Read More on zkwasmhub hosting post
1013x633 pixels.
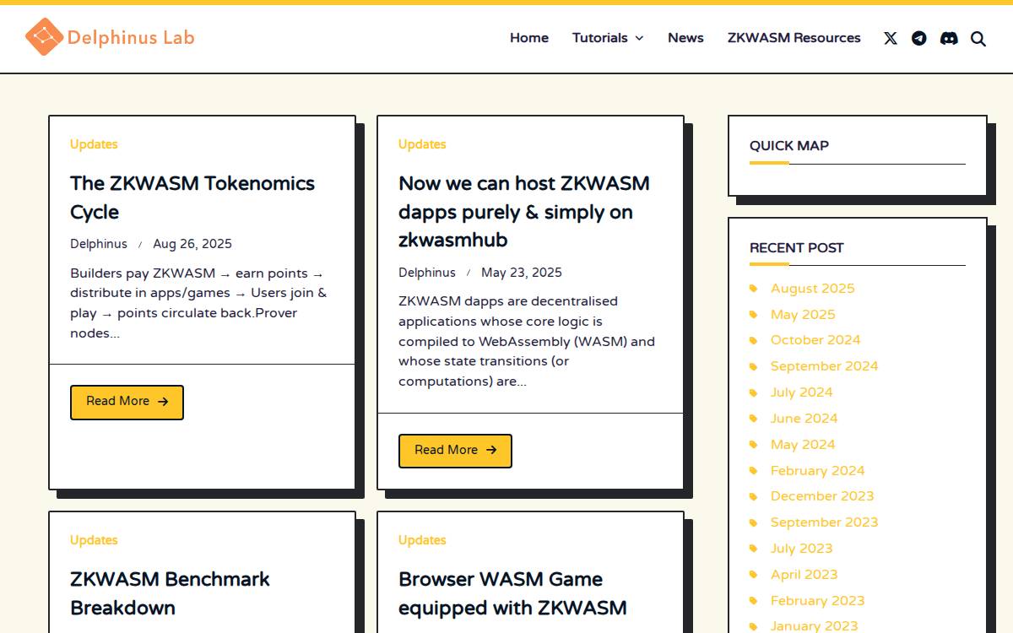pyautogui.click(x=455, y=451)
